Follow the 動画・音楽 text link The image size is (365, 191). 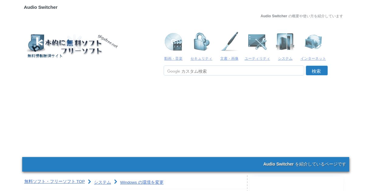point(173,59)
